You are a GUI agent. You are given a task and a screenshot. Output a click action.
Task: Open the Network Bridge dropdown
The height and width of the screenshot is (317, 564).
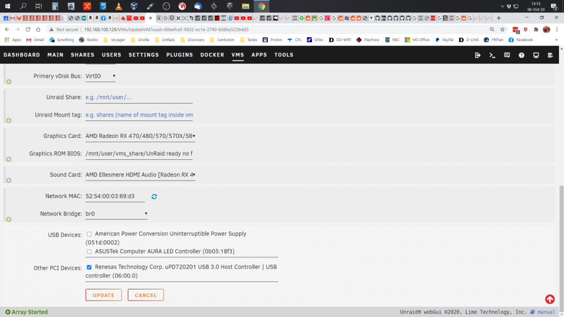tap(117, 213)
